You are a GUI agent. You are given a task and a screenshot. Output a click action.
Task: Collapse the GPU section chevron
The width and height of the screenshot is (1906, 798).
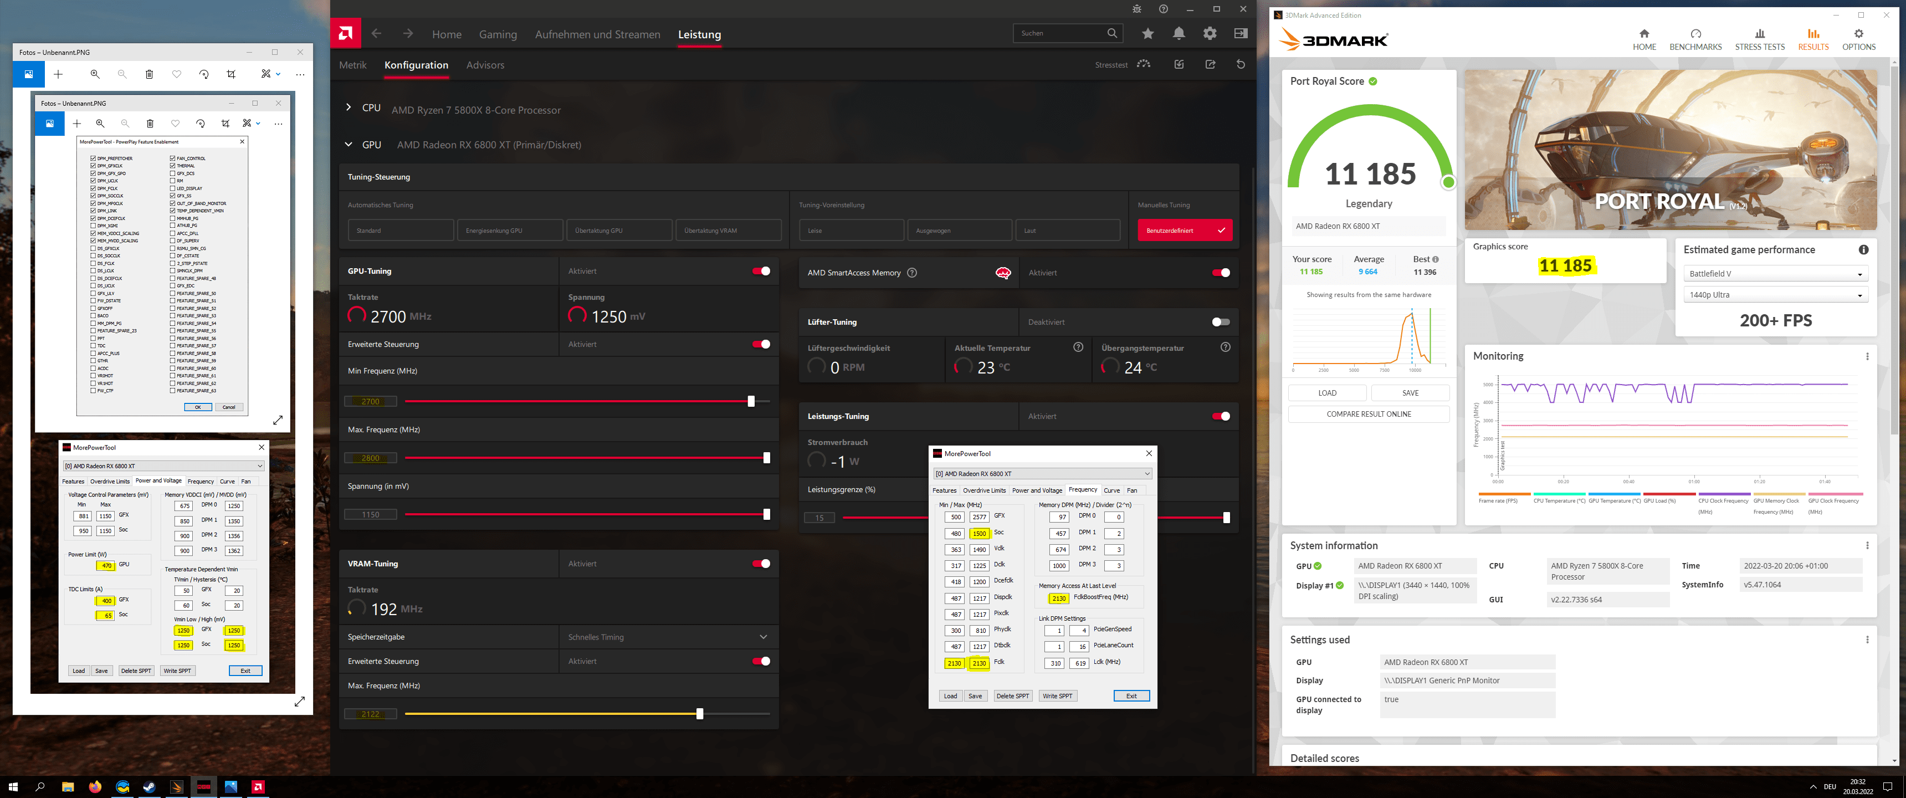(349, 144)
